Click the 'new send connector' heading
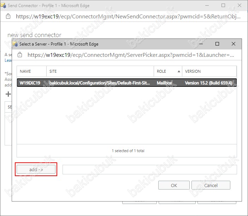The height and width of the screenshot is (216, 248). click(34, 35)
